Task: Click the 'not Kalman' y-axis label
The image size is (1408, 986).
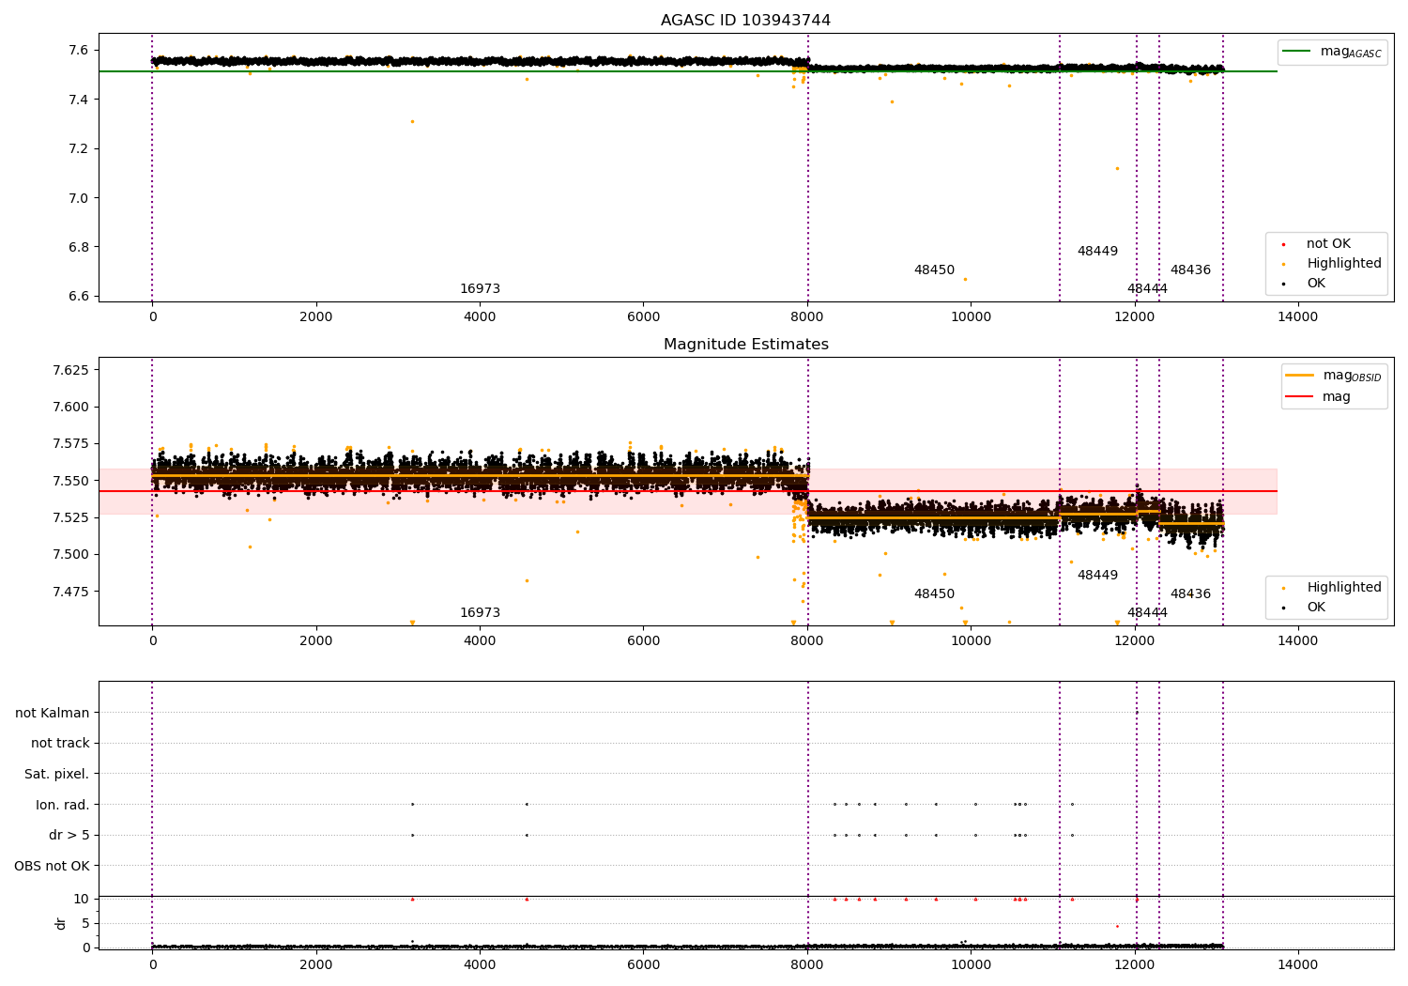Action: [x=53, y=713]
